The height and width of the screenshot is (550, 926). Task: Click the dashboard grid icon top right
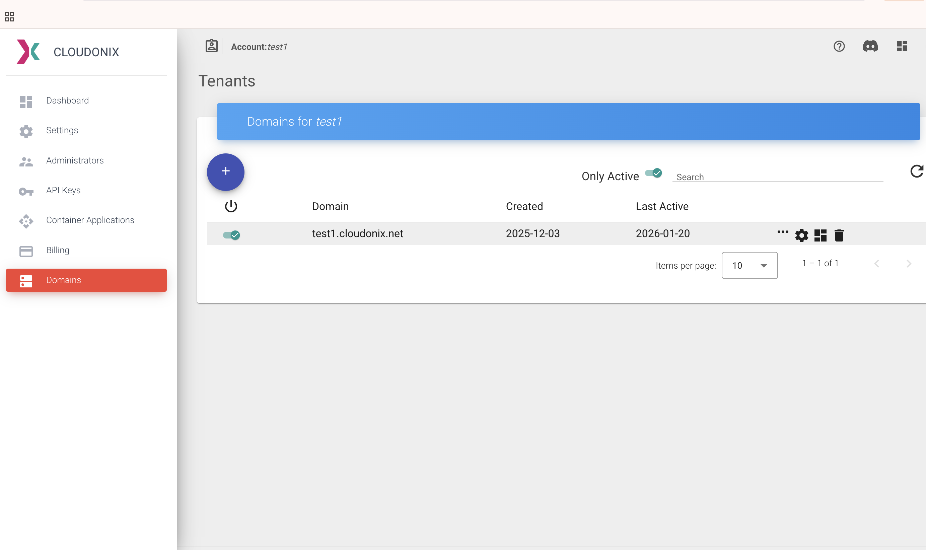click(902, 46)
